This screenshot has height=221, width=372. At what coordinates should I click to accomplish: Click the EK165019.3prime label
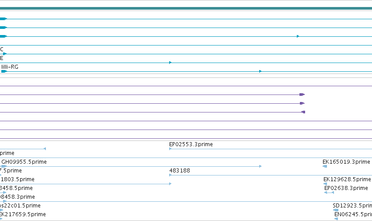(x=346, y=162)
